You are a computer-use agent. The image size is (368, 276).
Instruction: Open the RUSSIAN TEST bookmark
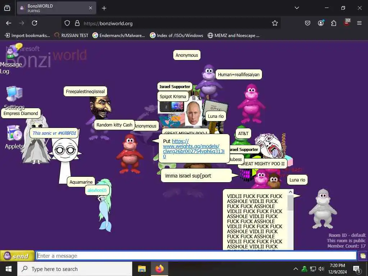(72, 36)
